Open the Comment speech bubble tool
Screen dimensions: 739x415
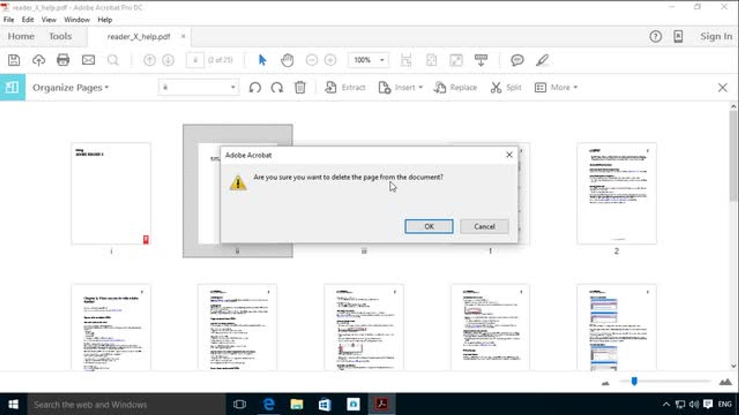click(x=517, y=60)
